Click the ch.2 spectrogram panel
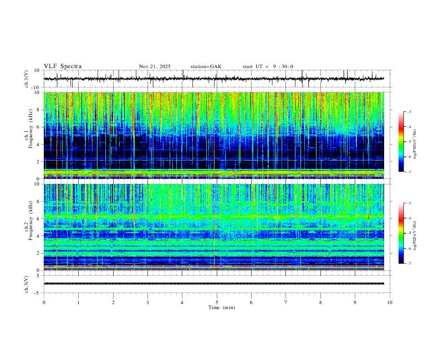 214,227
